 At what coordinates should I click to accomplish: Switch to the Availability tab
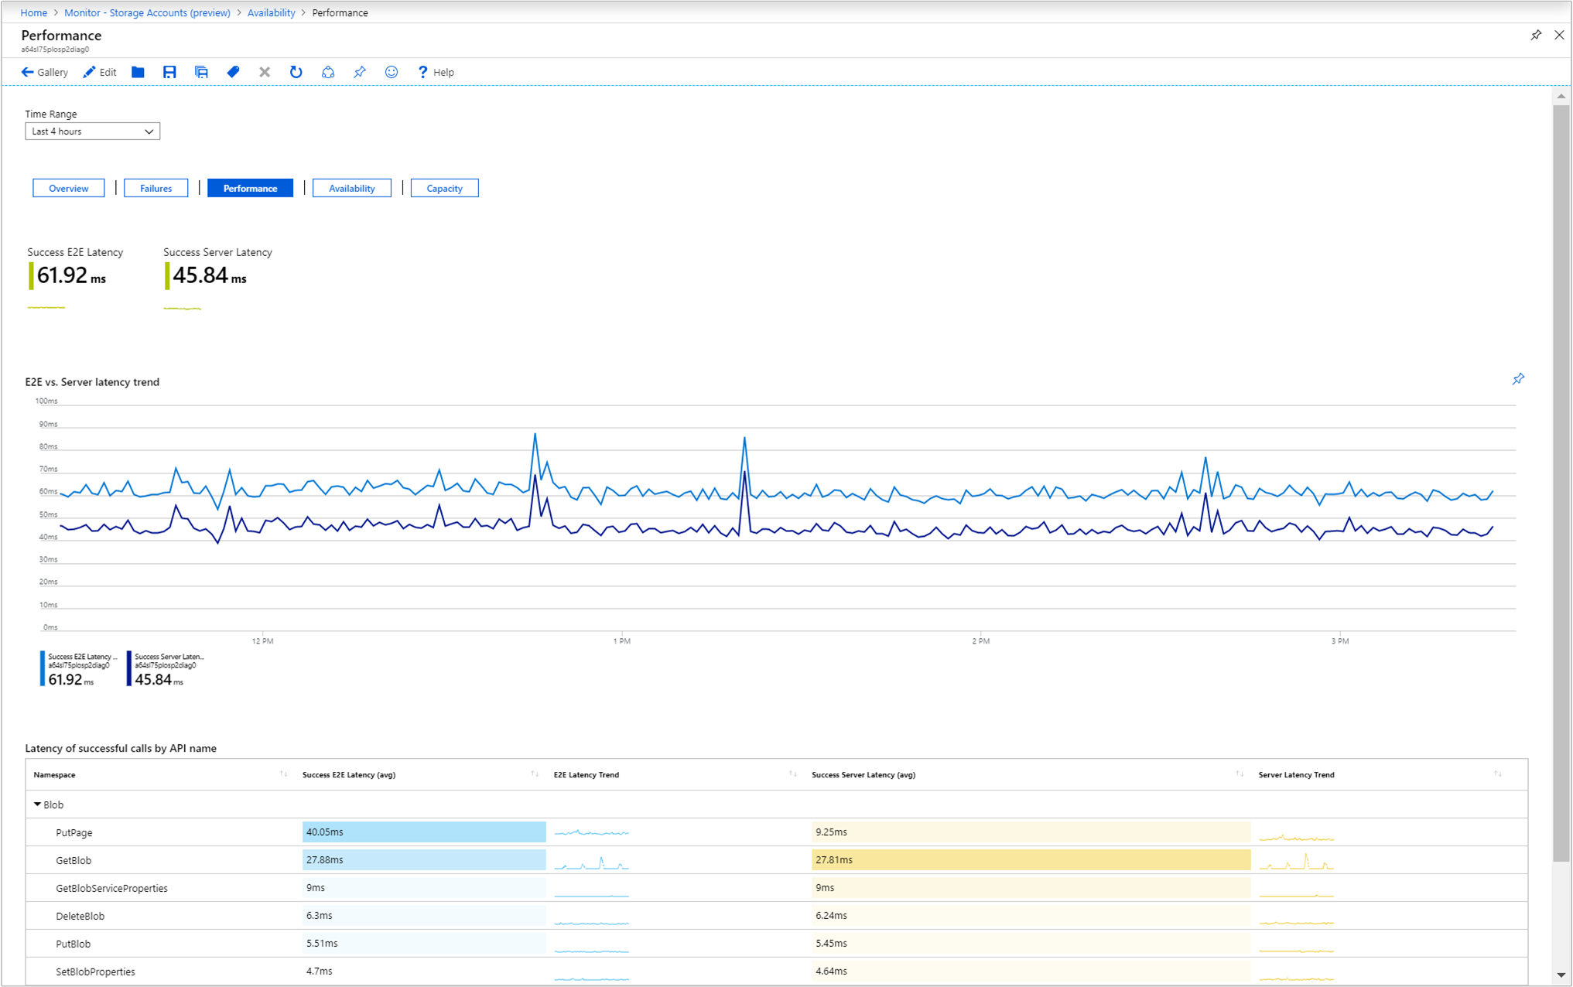pos(351,190)
